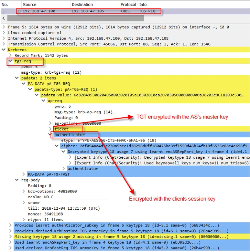Expand the Record Mark entry
Viewport: 250px width, 252px height.
[10, 55]
